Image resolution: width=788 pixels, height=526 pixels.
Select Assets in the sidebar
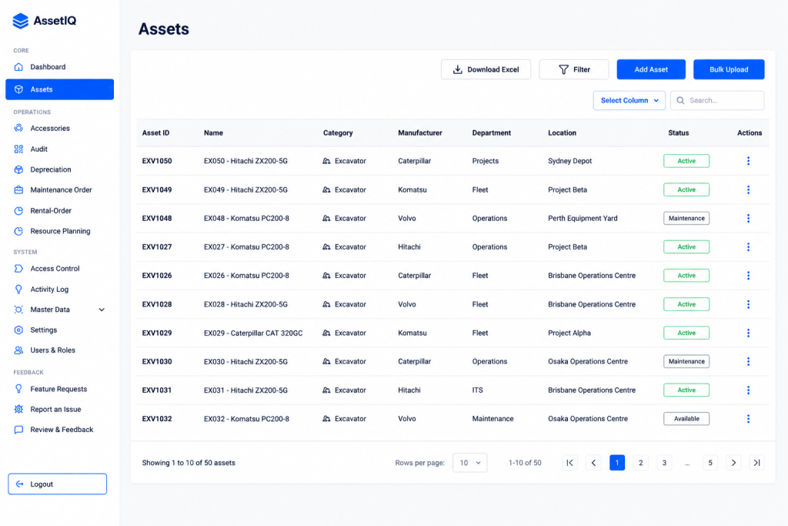coord(59,89)
